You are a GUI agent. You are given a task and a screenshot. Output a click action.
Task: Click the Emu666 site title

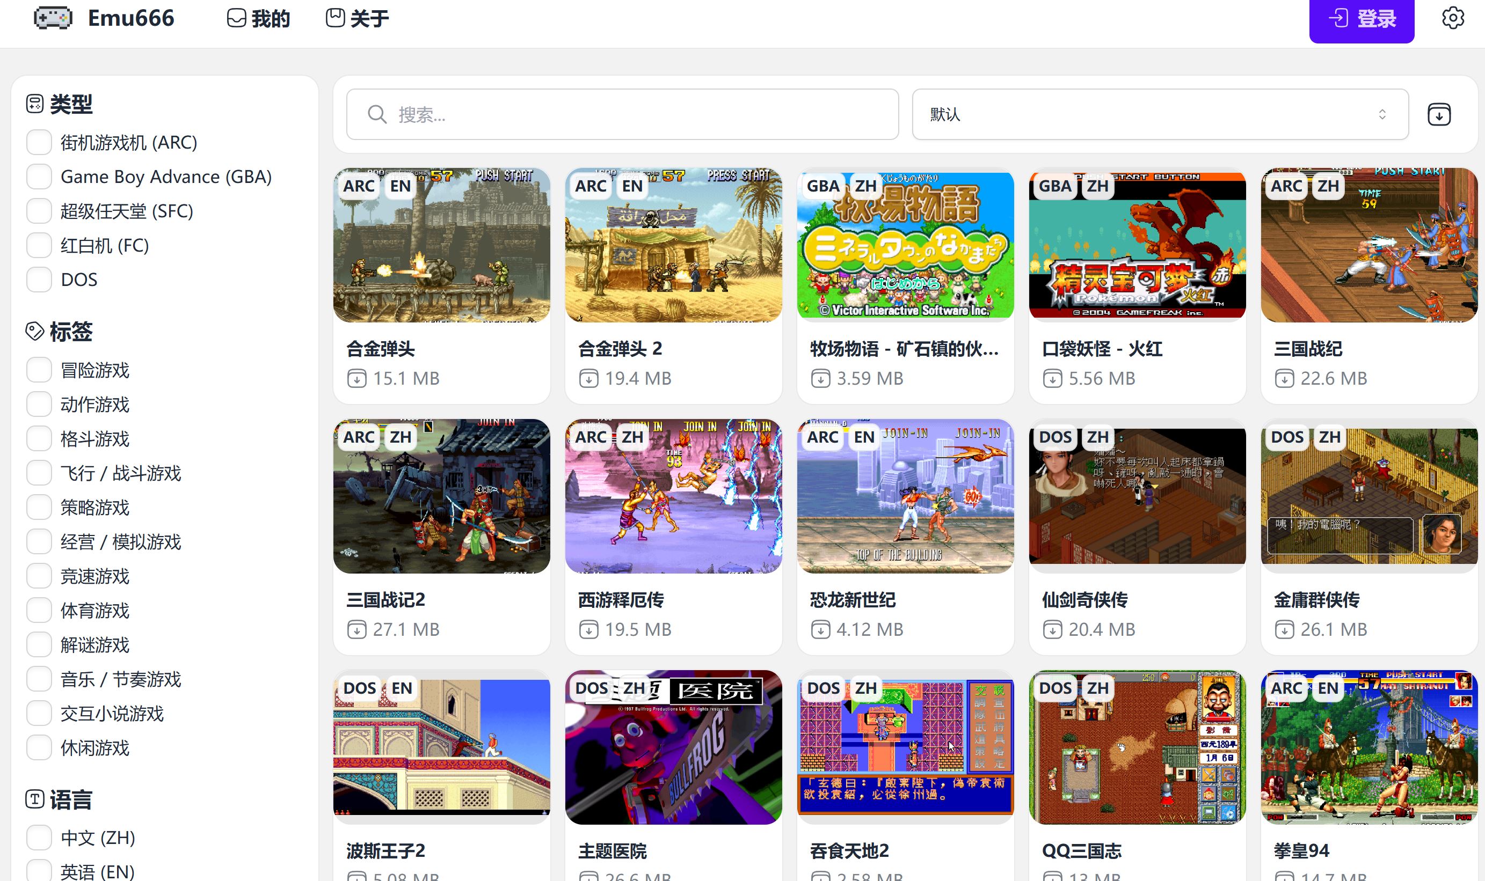(x=130, y=18)
